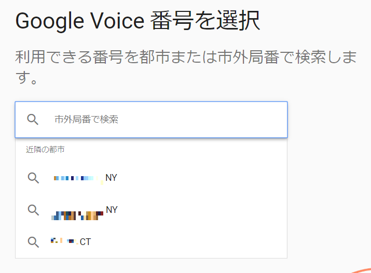Click the search icon beside the first NY suggestion

(x=33, y=178)
